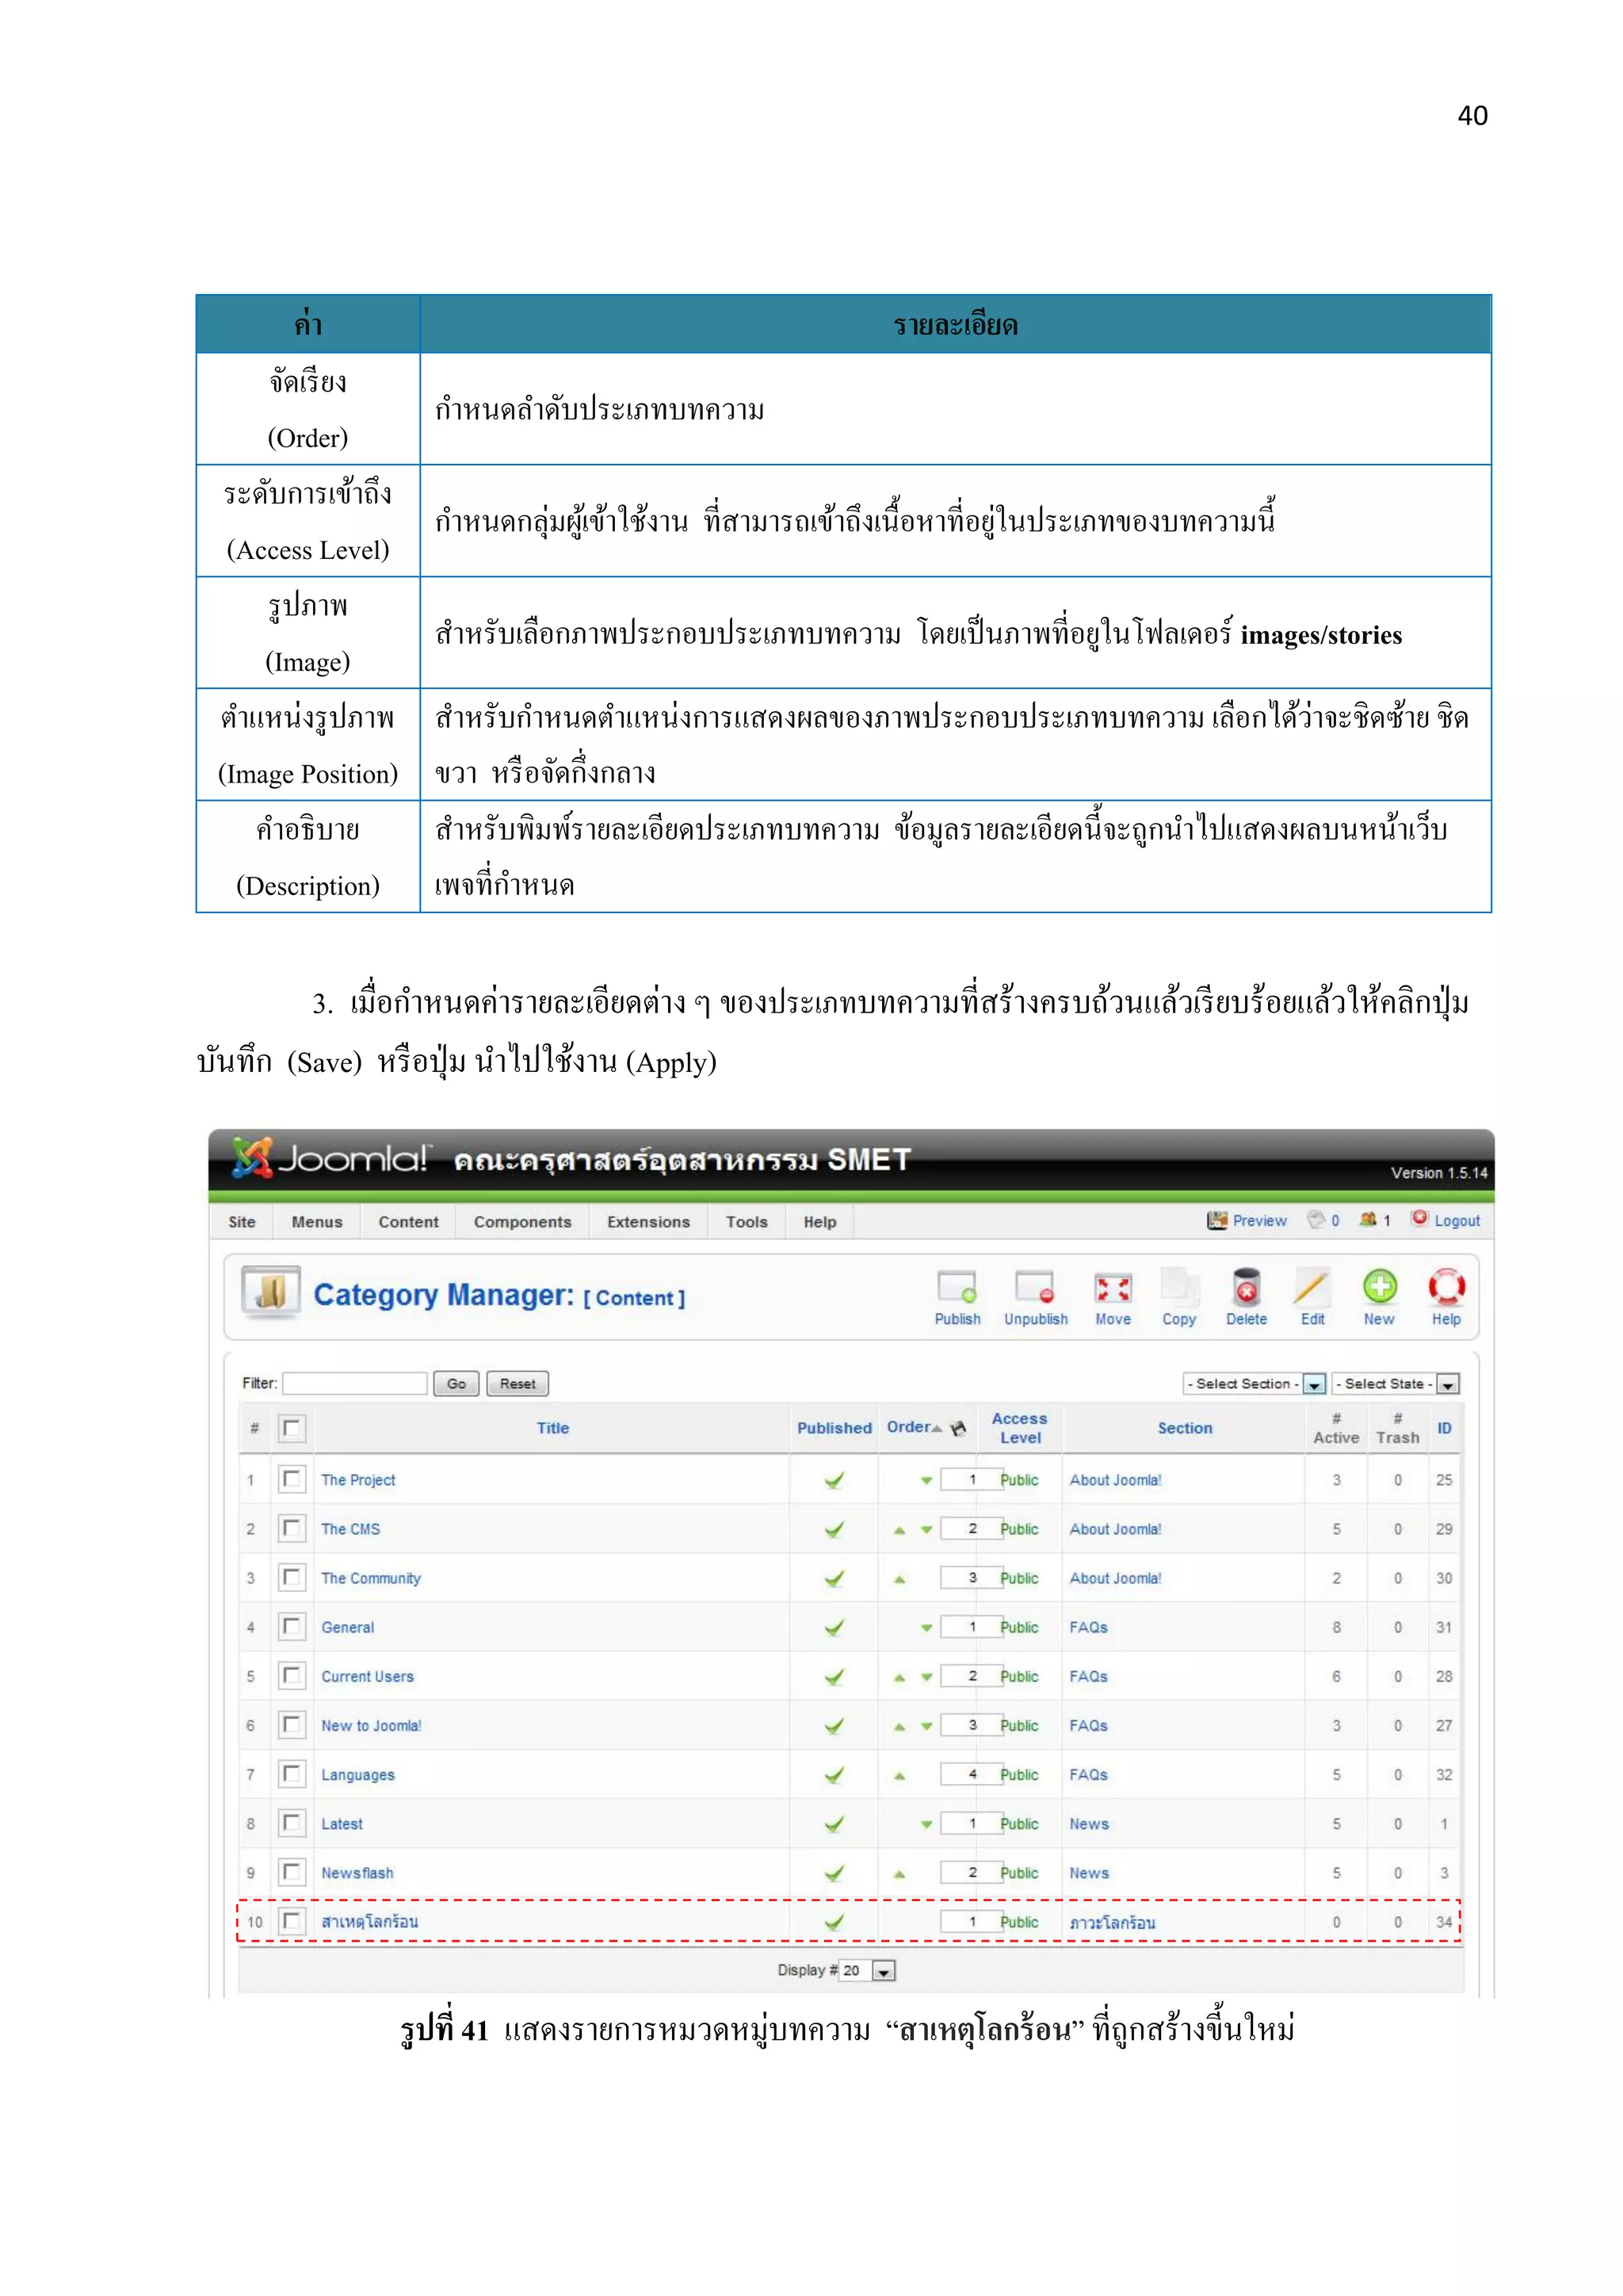
Task: Open the Select Section dropdown
Action: [x=1254, y=1384]
